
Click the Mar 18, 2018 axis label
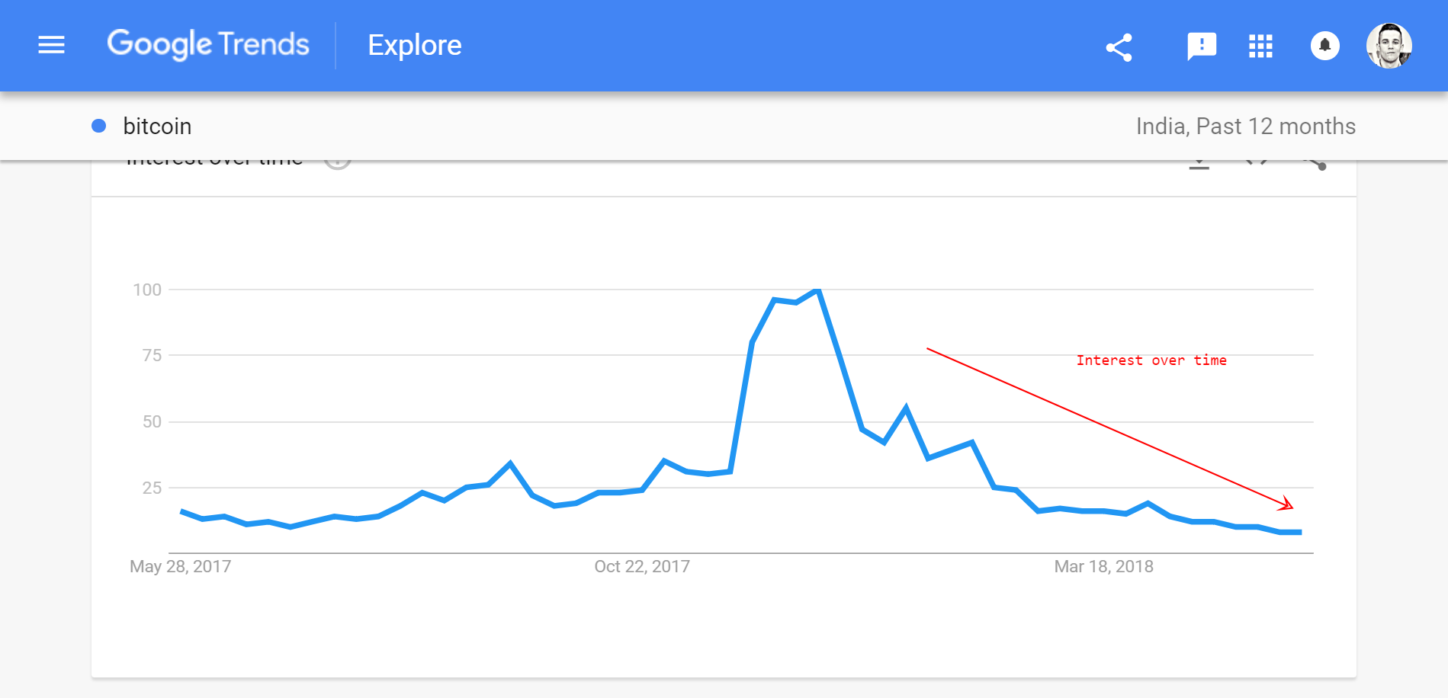[x=1103, y=567]
